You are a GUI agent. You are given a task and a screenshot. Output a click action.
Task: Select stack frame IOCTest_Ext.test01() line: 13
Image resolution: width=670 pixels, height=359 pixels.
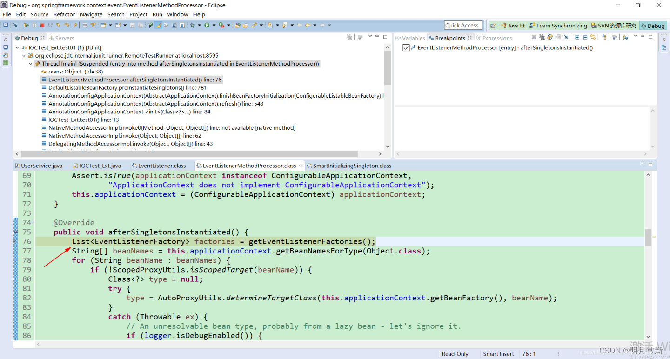point(80,120)
